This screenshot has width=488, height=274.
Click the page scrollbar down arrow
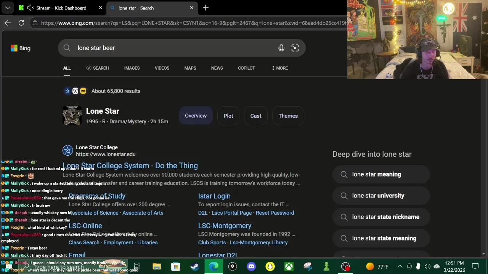(x=484, y=254)
